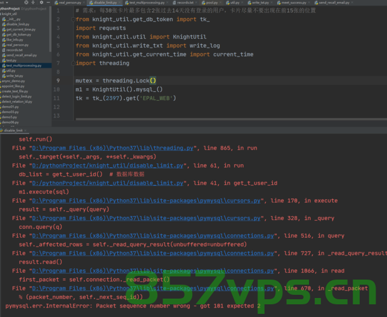Open cursors.py link at line 170
Screen dimensions: 387x317
click(x=146, y=200)
